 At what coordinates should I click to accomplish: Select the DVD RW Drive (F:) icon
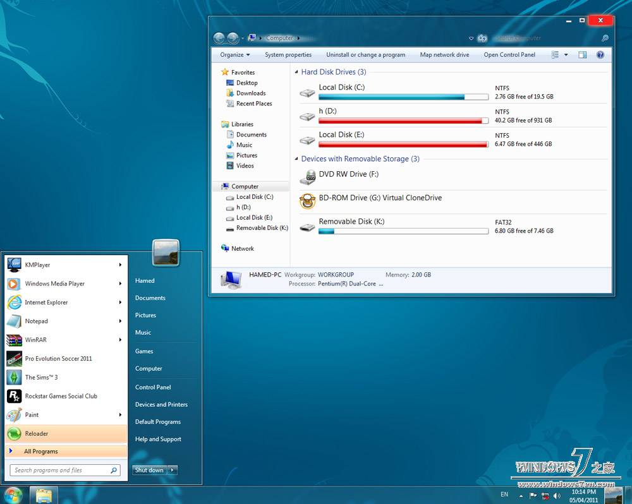[348, 174]
